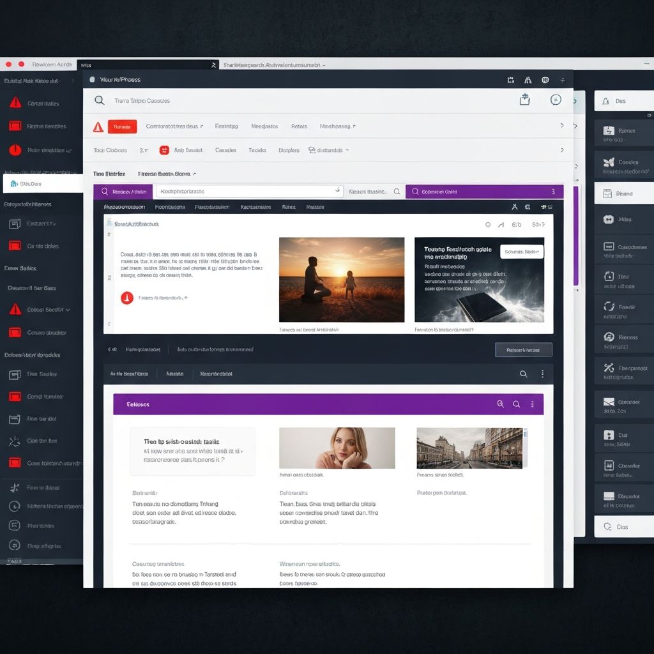Click the wrench cross icon in the right panel
This screenshot has height=654, width=654.
608,368
